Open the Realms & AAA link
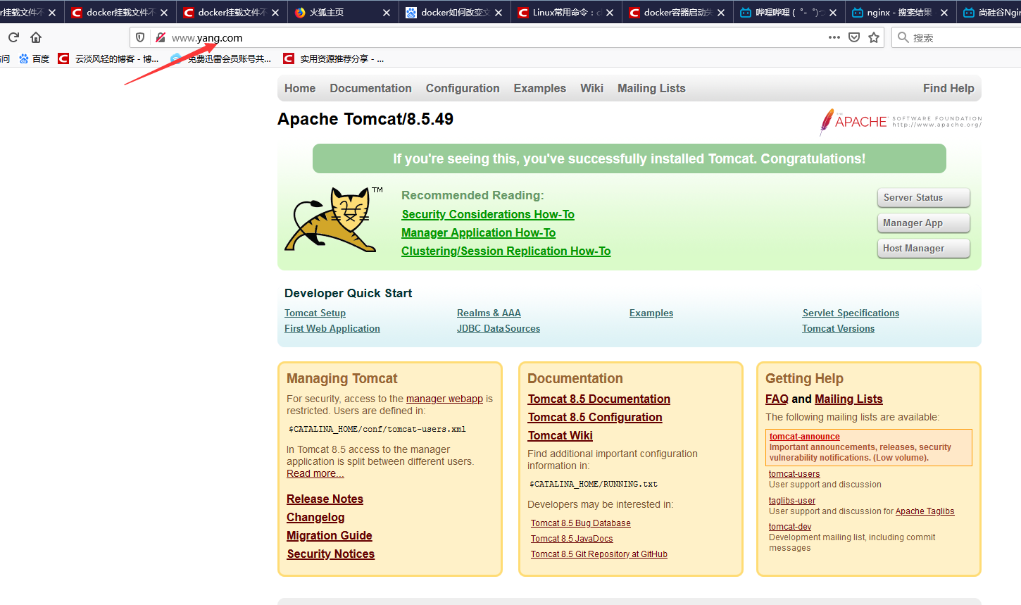Image resolution: width=1021 pixels, height=605 pixels. pyautogui.click(x=489, y=313)
